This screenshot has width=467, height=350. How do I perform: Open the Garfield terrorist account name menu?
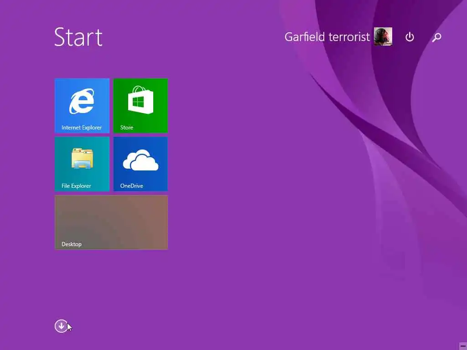[x=327, y=37]
